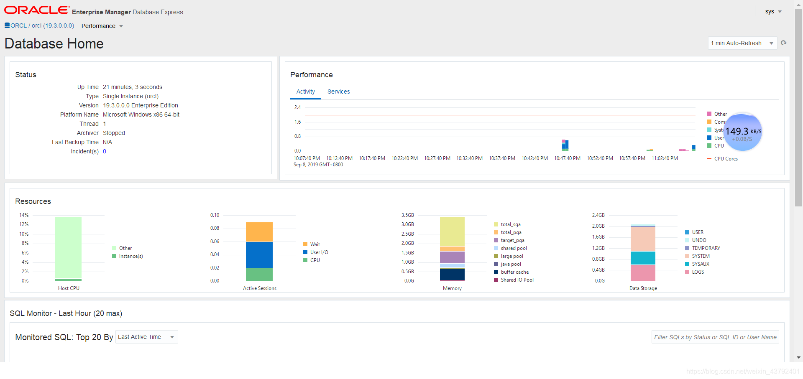Screen dimensions: 803x379
Task: Switch to the Activity tab
Action: [306, 92]
